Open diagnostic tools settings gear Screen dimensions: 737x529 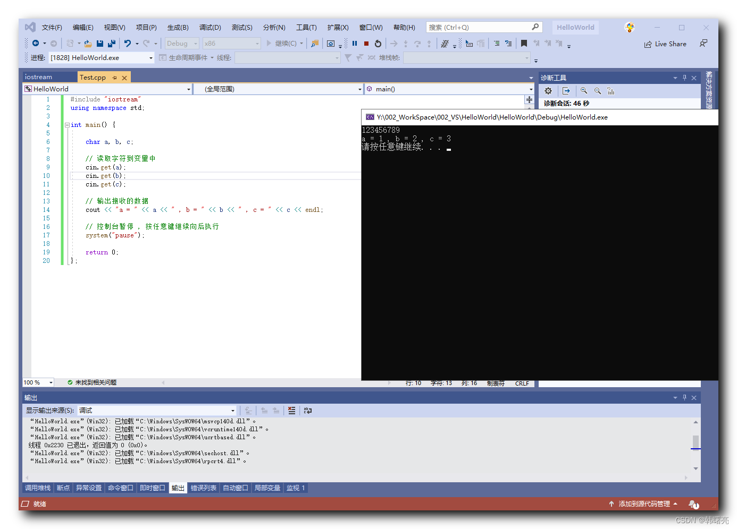(x=548, y=91)
